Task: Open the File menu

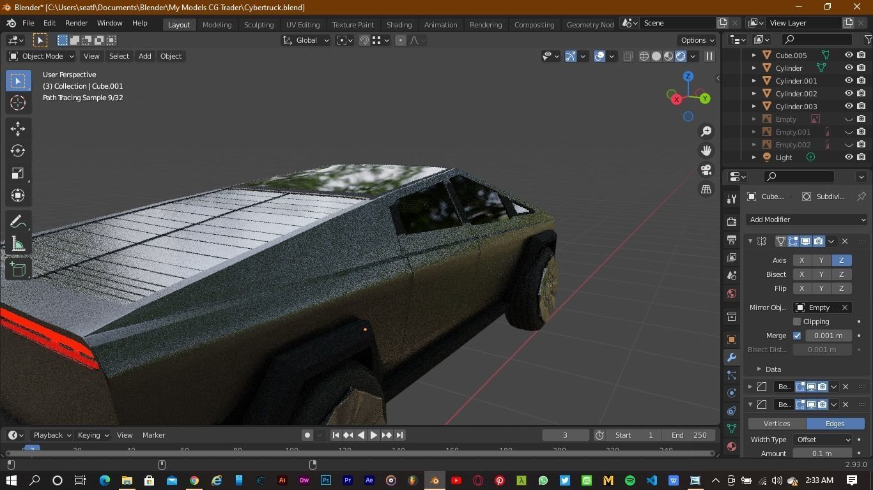Action: 28,23
